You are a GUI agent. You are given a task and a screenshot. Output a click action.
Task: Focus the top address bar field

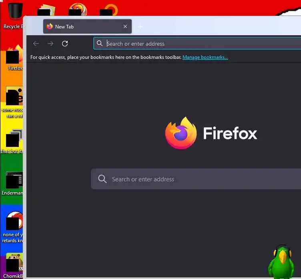[x=197, y=44]
